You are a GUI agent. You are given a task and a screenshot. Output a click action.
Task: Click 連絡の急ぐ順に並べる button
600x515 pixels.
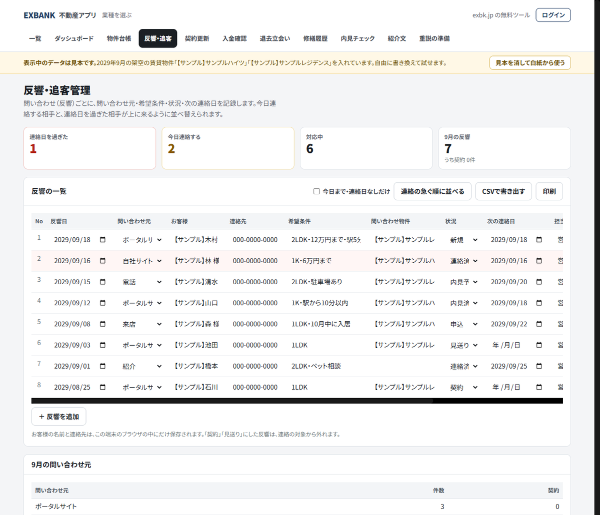[x=432, y=191]
